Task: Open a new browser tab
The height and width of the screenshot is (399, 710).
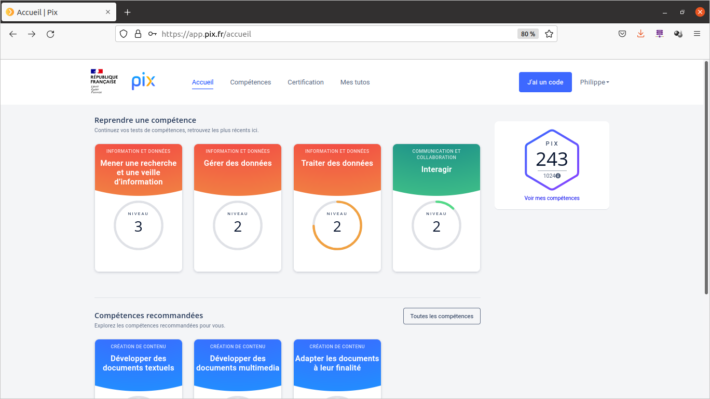Action: (x=128, y=12)
